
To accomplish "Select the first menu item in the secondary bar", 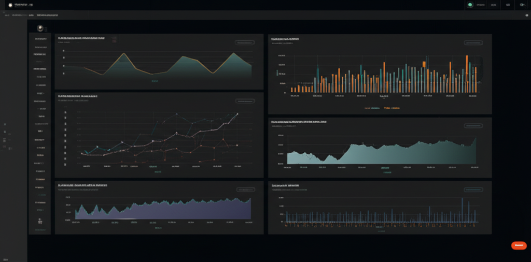I will point(7,16).
